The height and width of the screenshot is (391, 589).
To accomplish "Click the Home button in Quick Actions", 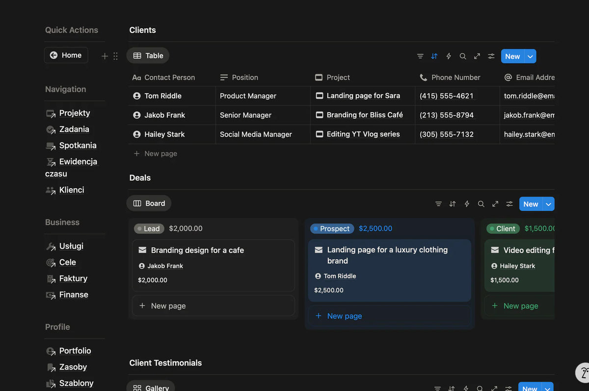I will 66,55.
